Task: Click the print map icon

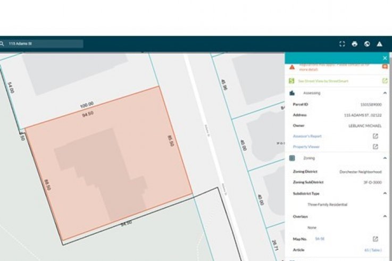Action: coord(355,44)
